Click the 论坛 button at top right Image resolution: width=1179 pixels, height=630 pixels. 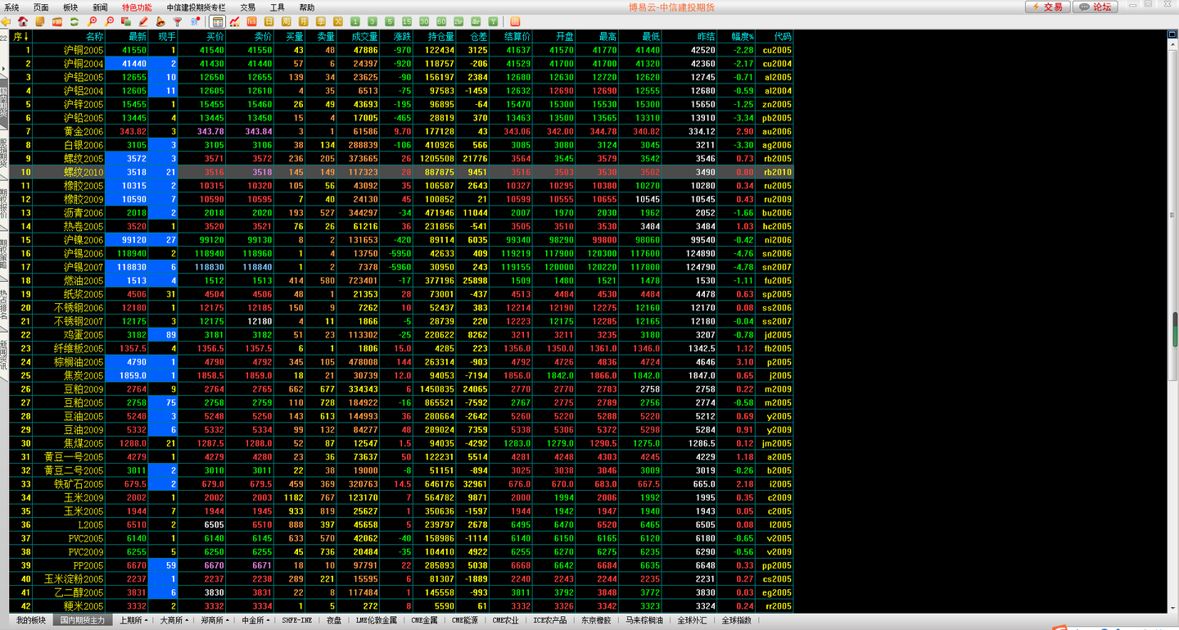[x=1096, y=7]
